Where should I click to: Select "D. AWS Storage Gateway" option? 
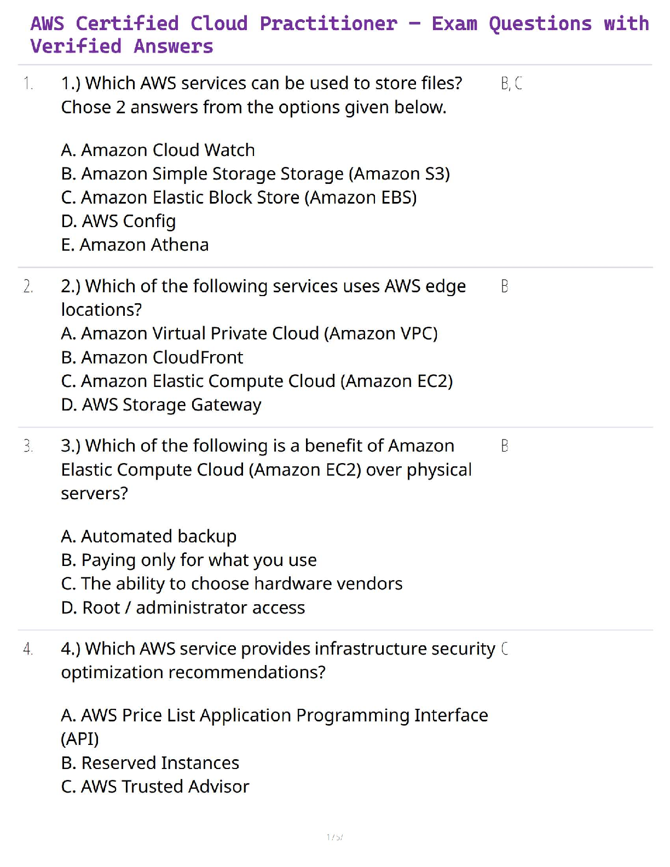pos(161,405)
